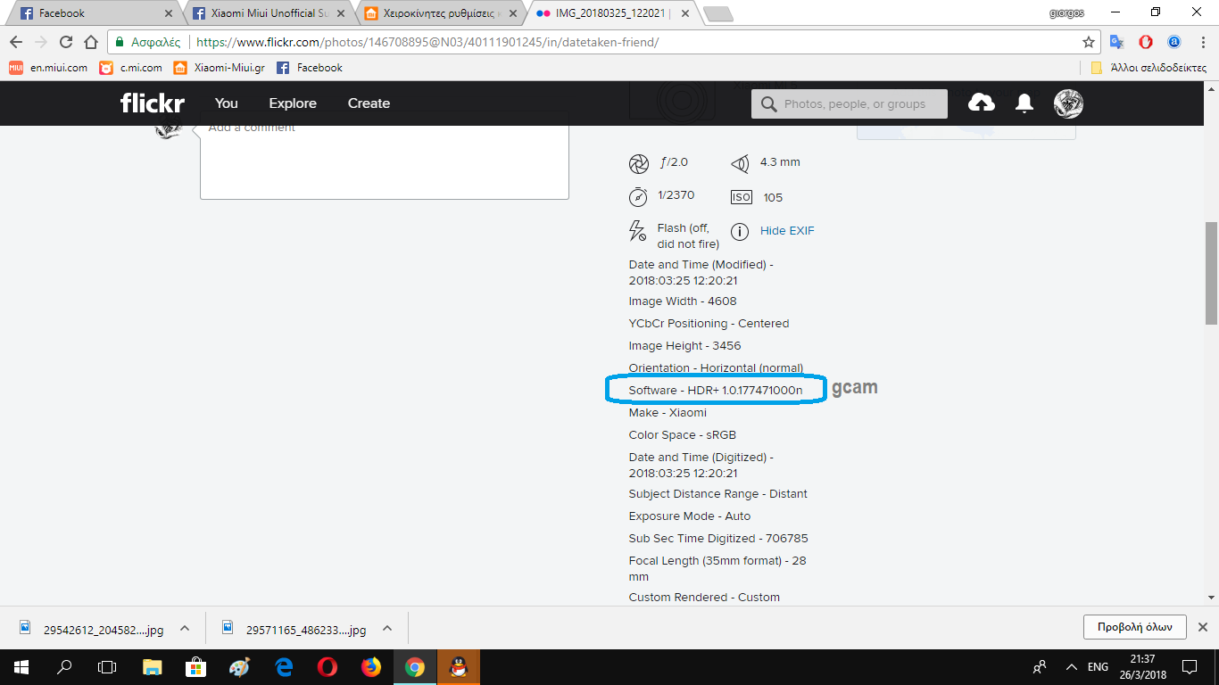Open the Άλλοι σελιδοδείκτες bookmarks folder
Image resolution: width=1219 pixels, height=685 pixels.
1149,68
